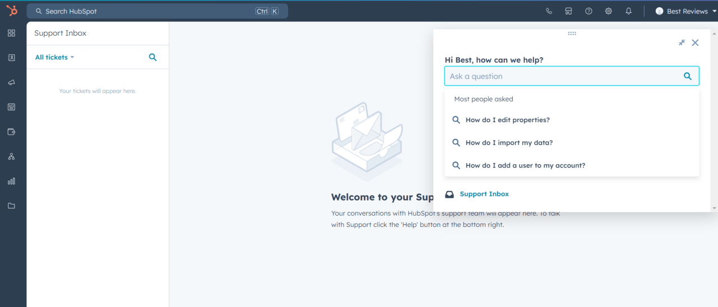Screen dimensions: 718x307
Task: Click the search icon in Support Inbox panel
Action: click(153, 57)
